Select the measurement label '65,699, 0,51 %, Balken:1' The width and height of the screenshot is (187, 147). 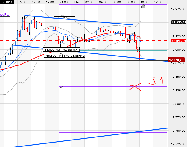click(62, 50)
